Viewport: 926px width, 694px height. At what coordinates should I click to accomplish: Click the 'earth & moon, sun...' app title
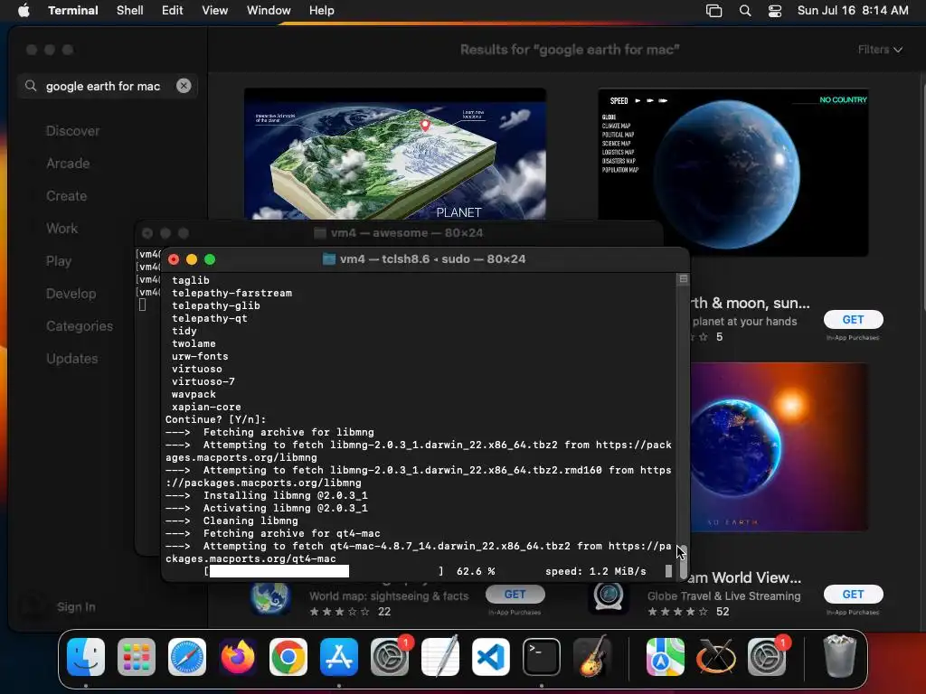(x=751, y=303)
